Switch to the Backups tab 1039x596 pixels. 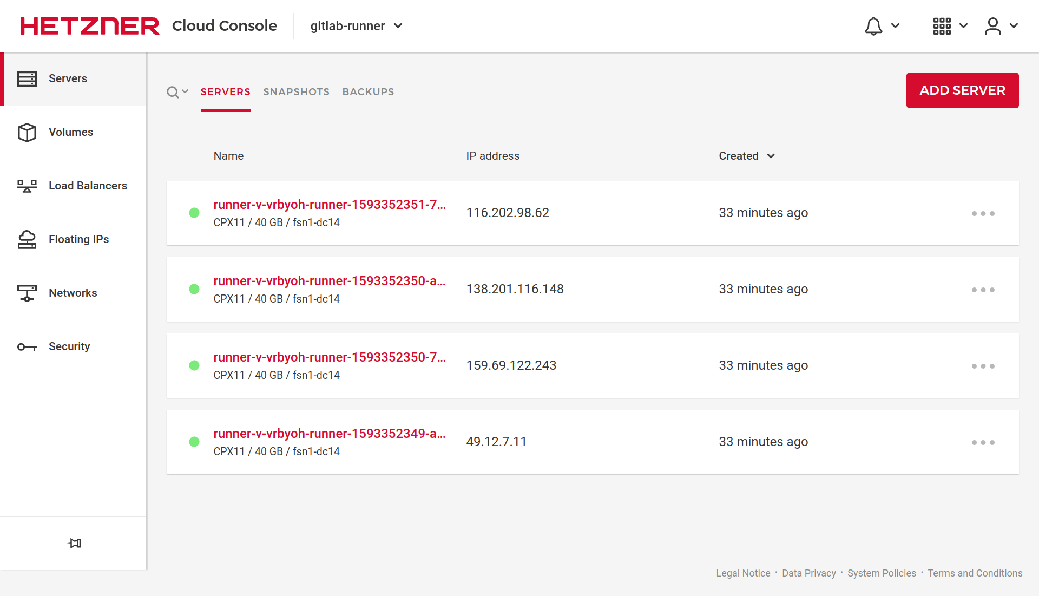pyautogui.click(x=368, y=92)
